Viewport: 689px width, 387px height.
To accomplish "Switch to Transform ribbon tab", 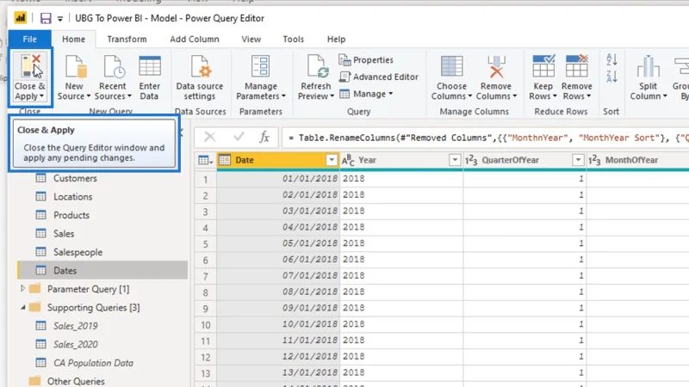I will click(x=127, y=39).
